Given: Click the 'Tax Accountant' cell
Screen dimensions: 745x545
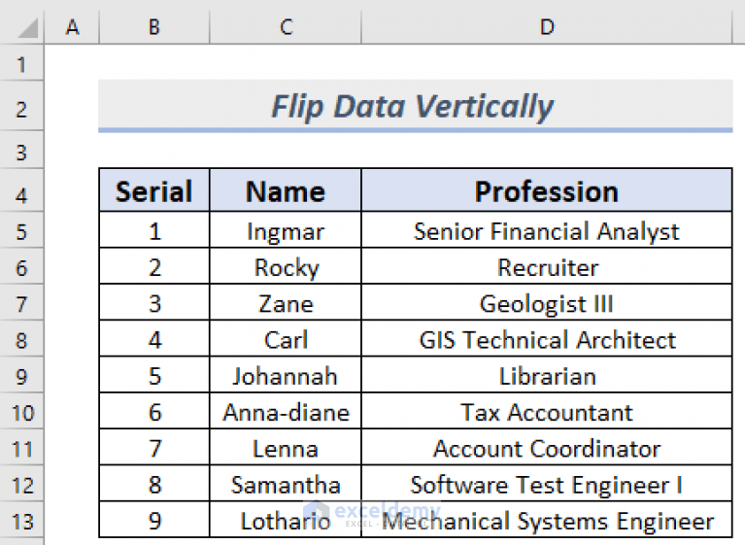Looking at the screenshot, I should point(547,412).
